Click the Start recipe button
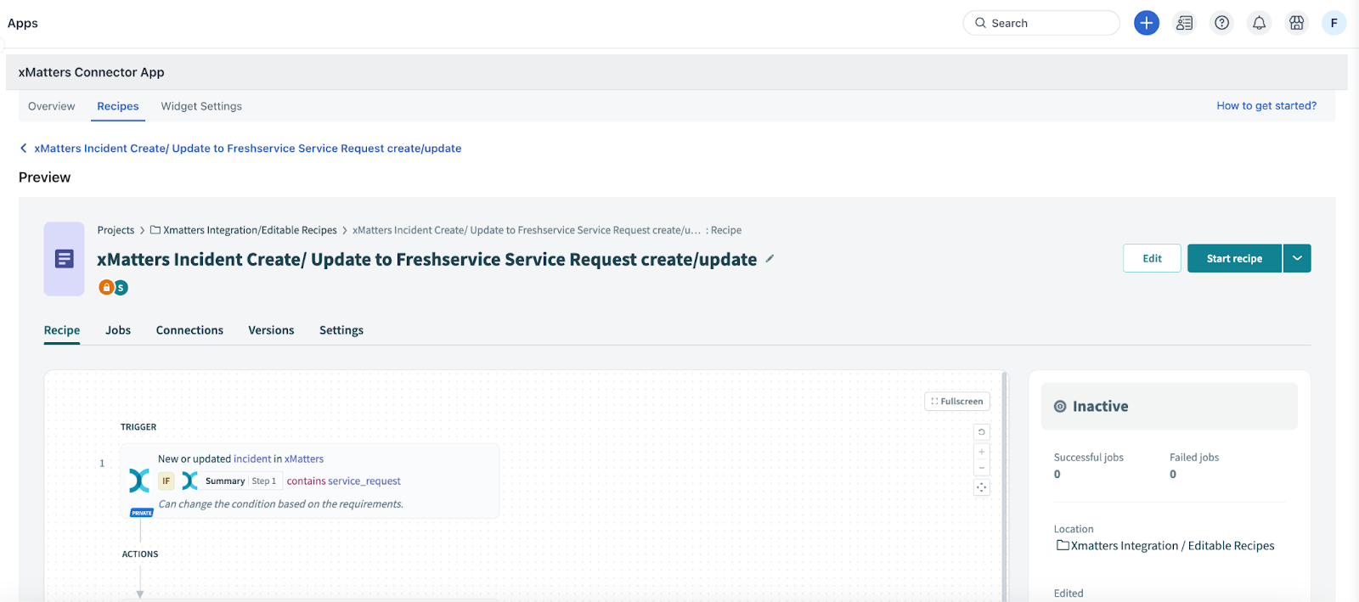The width and height of the screenshot is (1359, 602). (1234, 258)
